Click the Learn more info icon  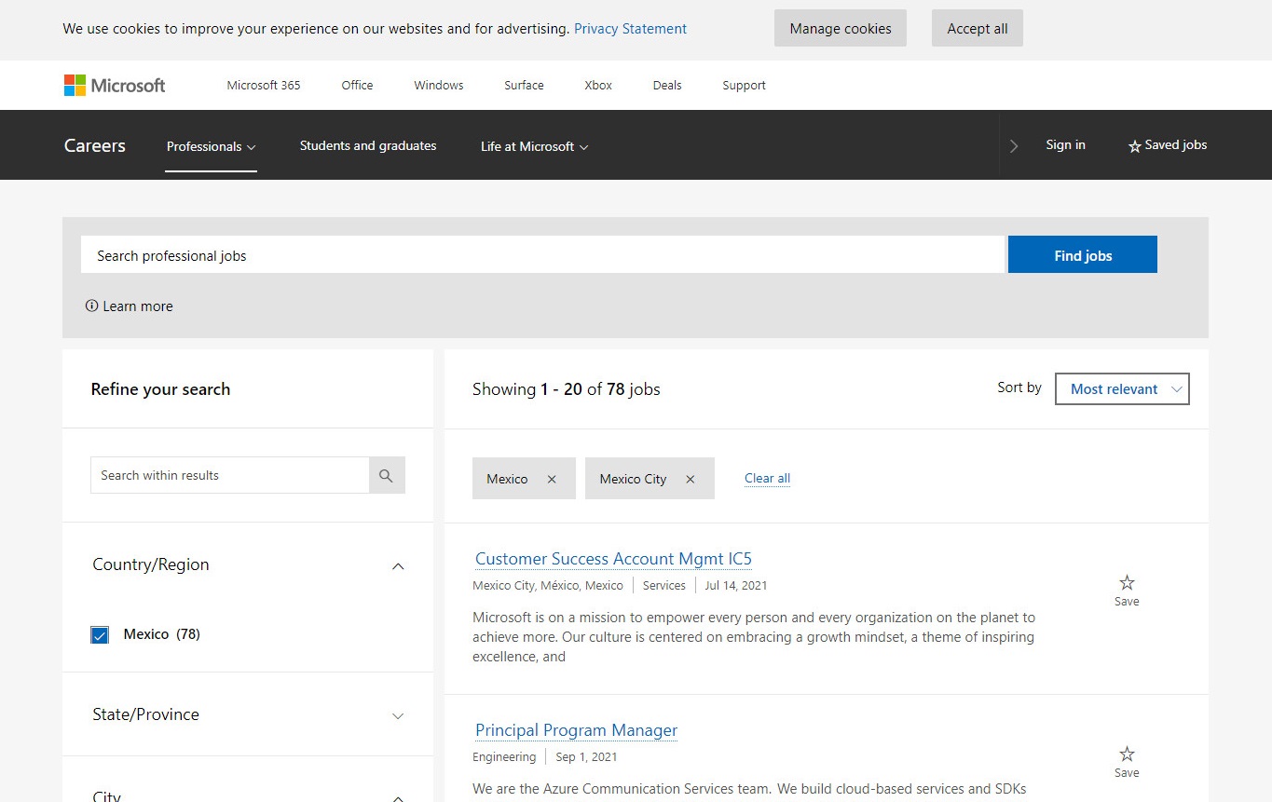(91, 306)
